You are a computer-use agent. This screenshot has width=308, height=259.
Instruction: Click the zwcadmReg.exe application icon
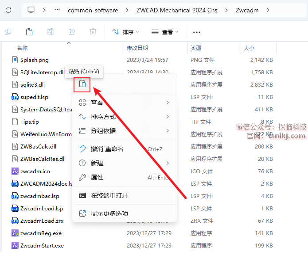[15, 233]
